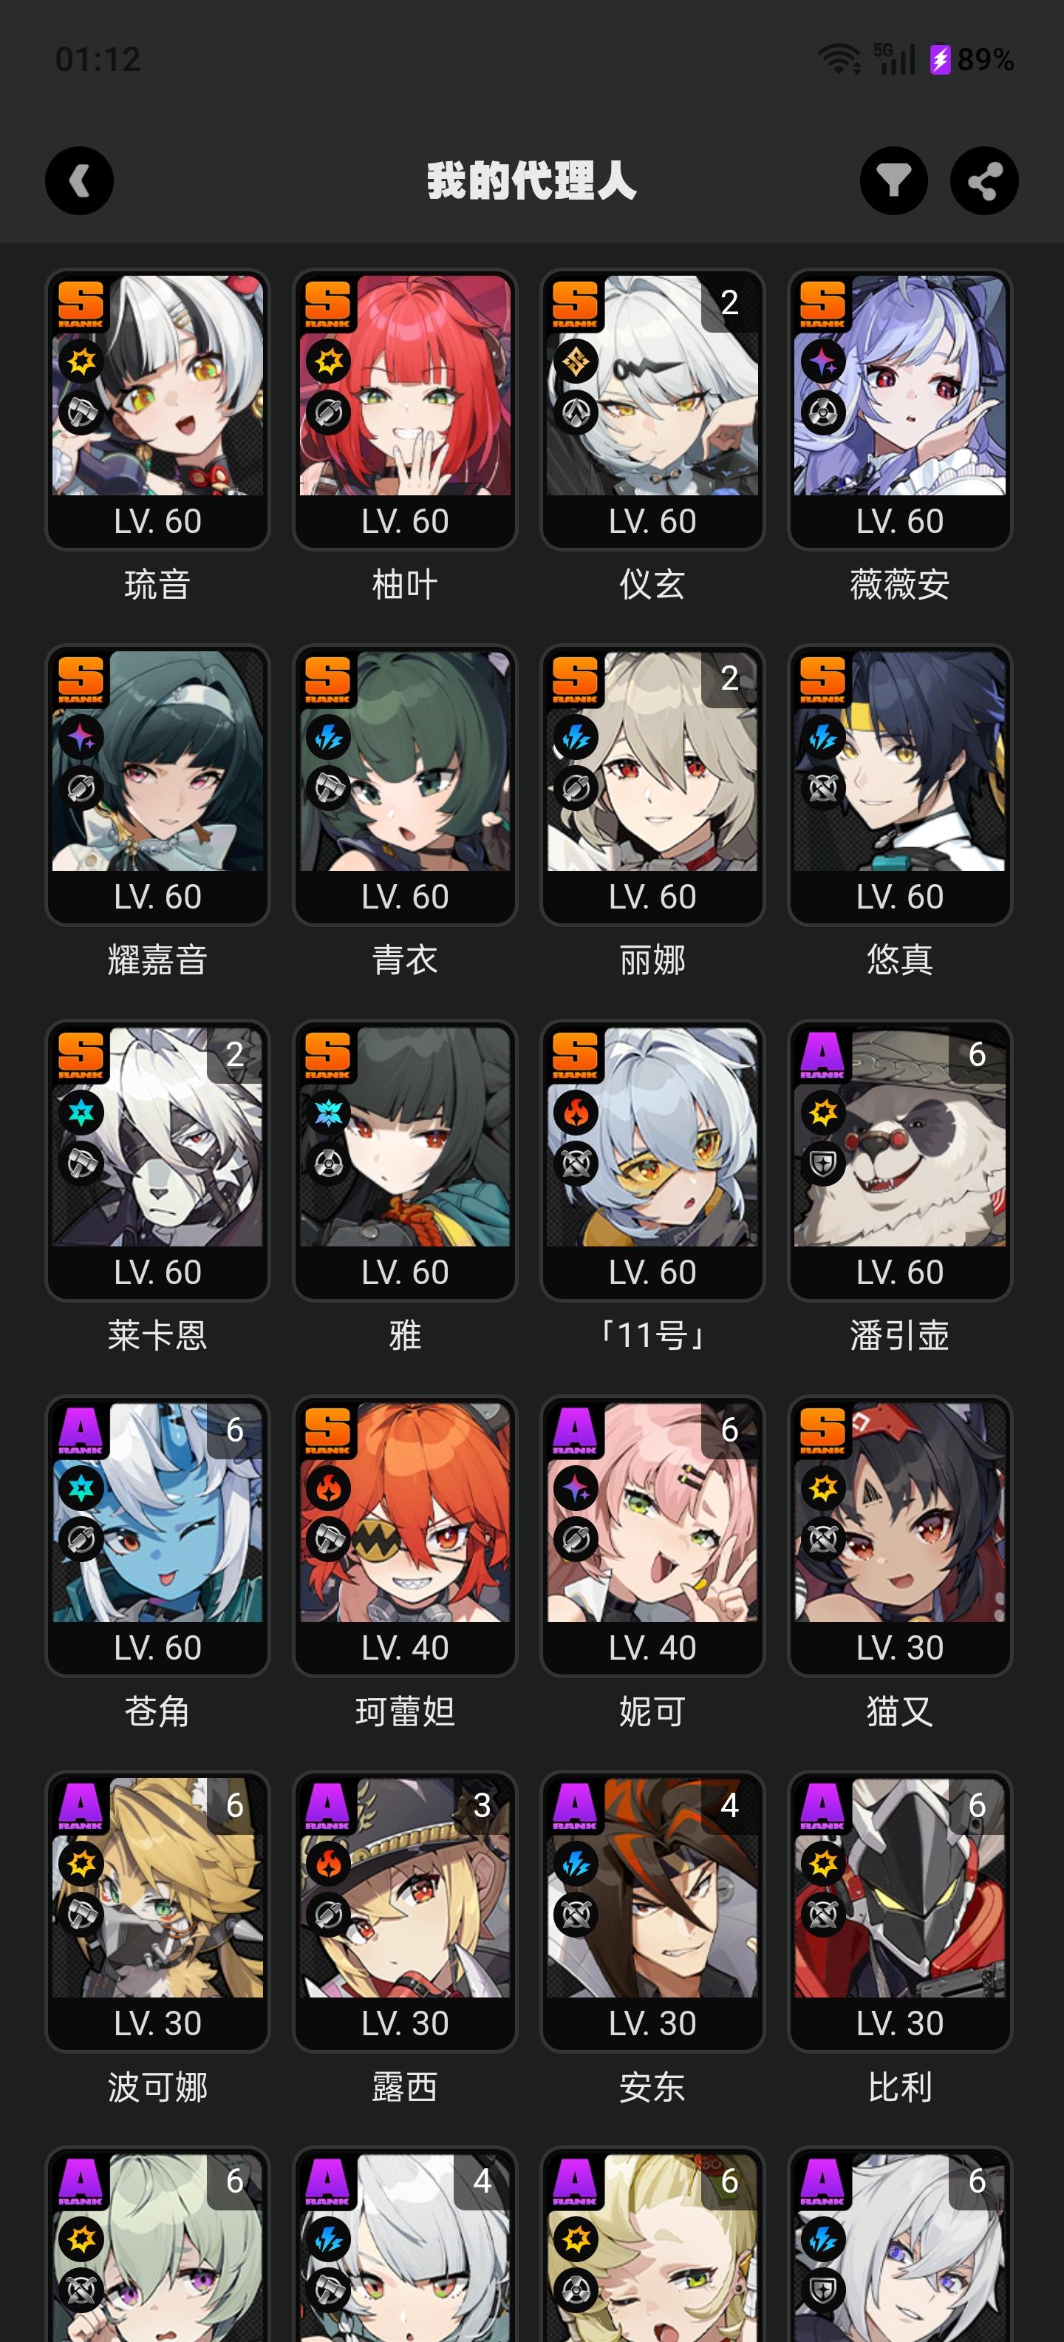
Task: Tap the share icon in header
Action: click(x=984, y=181)
